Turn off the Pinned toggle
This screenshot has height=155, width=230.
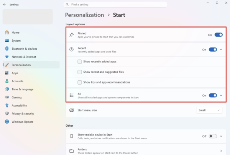click(219, 35)
